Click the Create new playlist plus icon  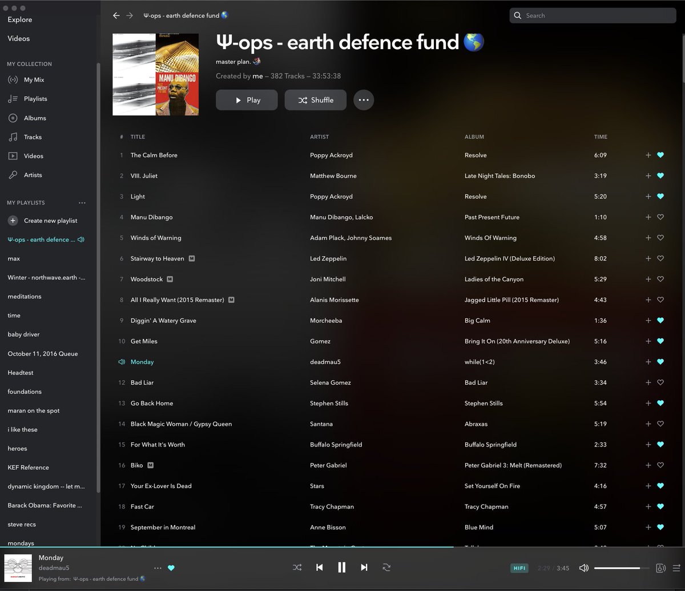coord(13,221)
